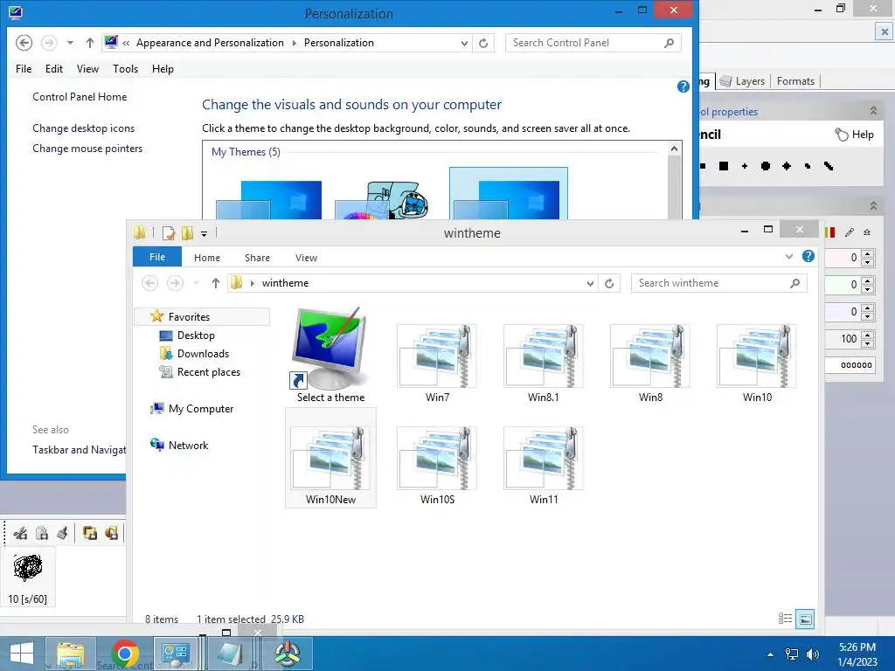Image resolution: width=895 pixels, height=671 pixels.
Task: Click Change desktop icons link
Action: point(83,128)
